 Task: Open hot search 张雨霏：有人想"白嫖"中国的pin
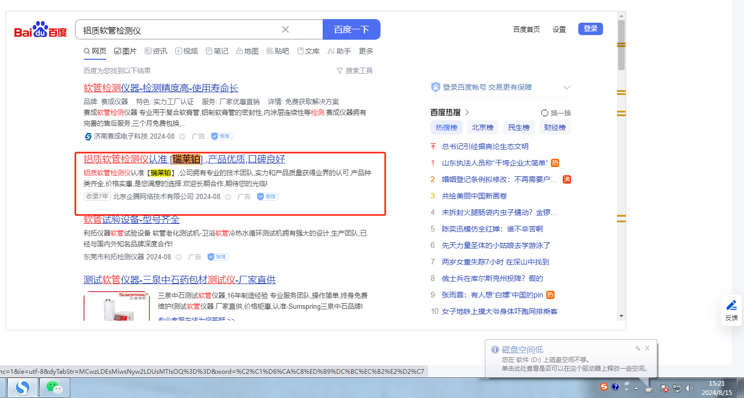493,295
